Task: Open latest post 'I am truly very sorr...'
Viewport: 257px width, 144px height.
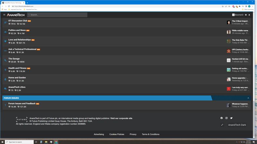Action: point(240,87)
